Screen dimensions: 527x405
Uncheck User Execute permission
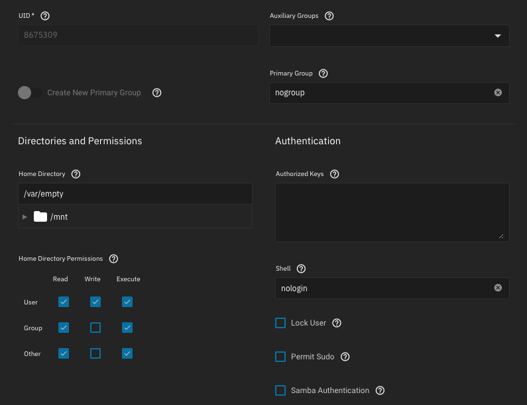(x=127, y=302)
